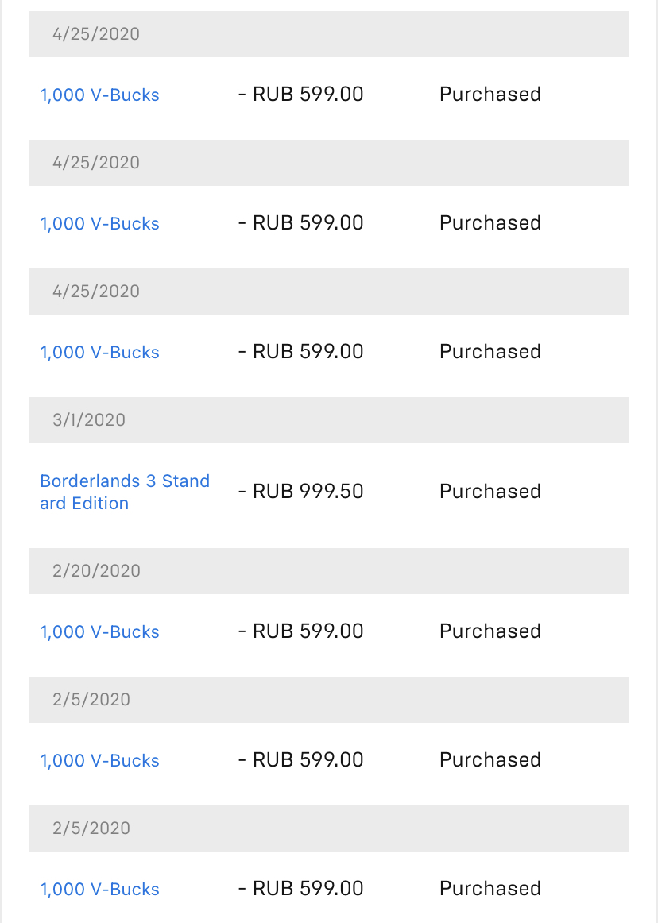Open the 1,000 V-Bucks link just above 3/1/2020

99,352
